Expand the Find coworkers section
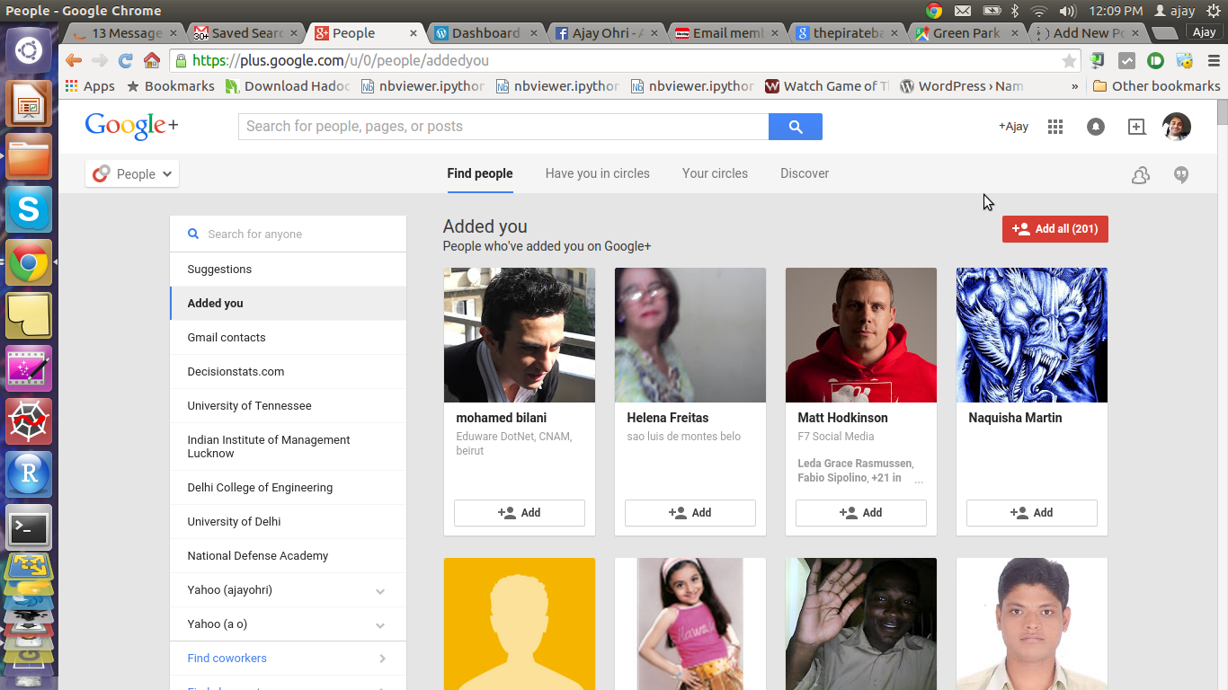Viewport: 1228px width, 690px height. (382, 659)
